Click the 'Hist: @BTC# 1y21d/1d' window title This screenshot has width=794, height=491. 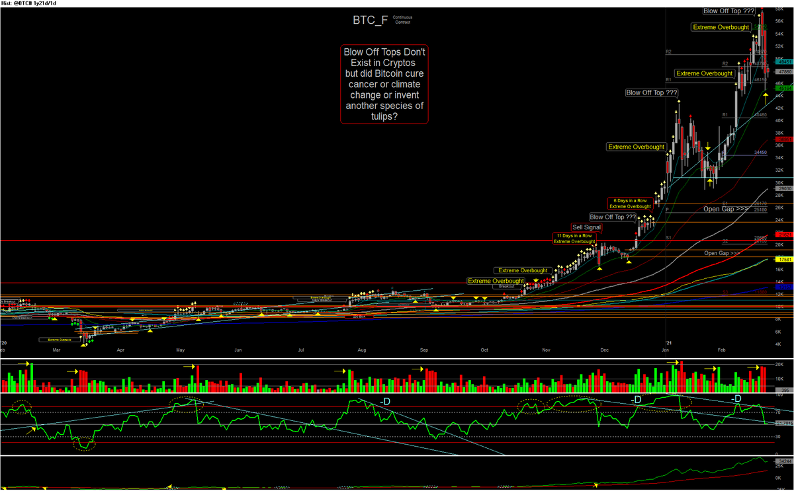[x=28, y=3]
